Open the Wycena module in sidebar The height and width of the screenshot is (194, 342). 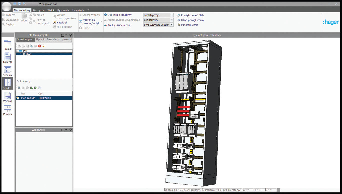click(8, 97)
